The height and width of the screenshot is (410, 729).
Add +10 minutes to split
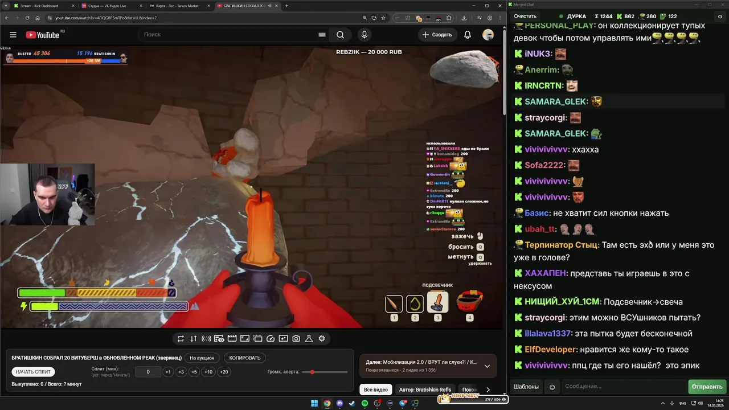[x=208, y=372]
